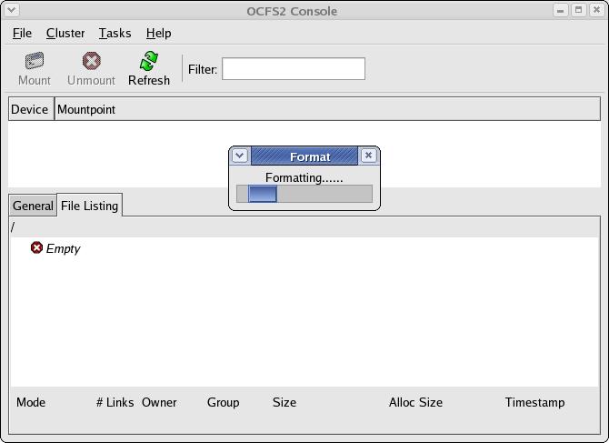
Task: Maximize the OCFS2 Console window
Action: 578,10
